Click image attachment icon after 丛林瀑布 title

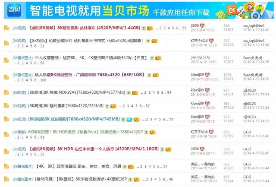pyautogui.click(x=144, y=28)
